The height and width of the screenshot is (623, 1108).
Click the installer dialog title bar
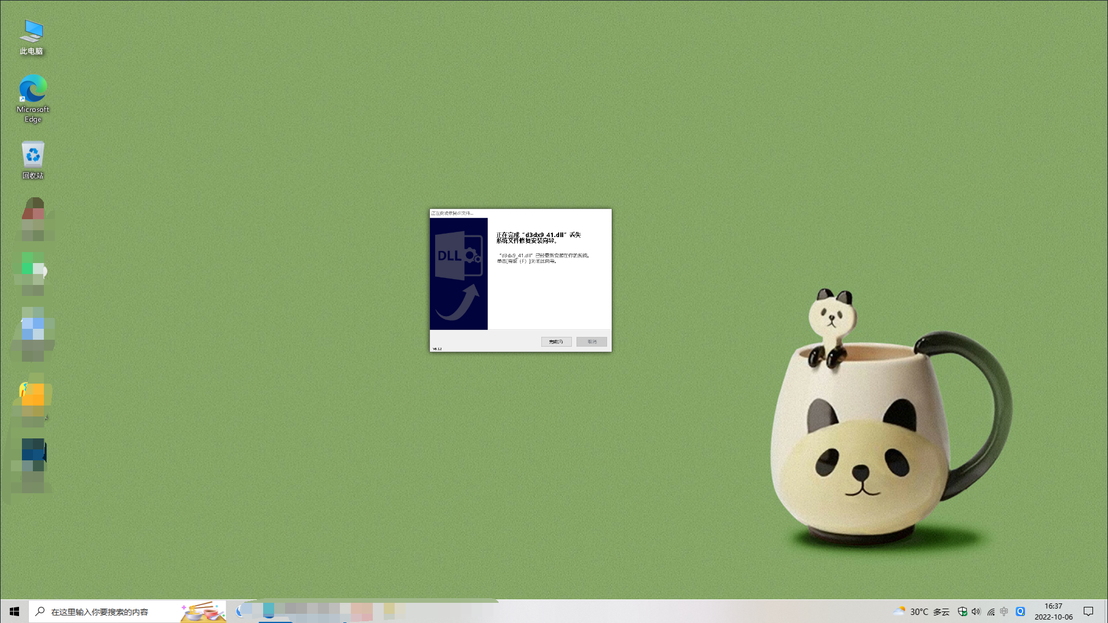[x=519, y=213]
